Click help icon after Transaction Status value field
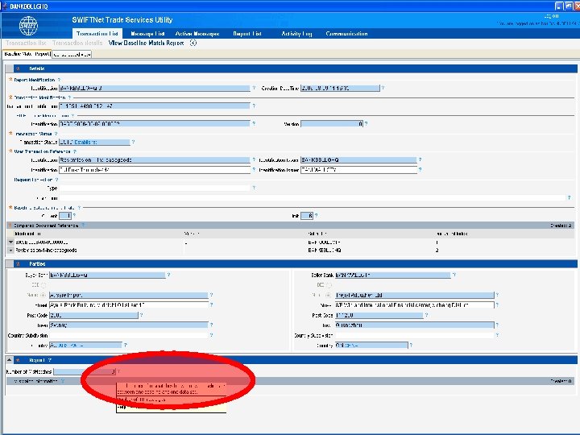 click(133, 142)
